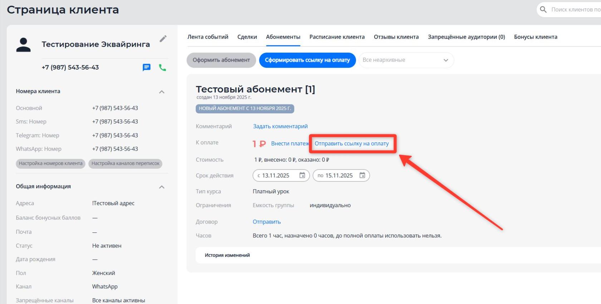Click Задать комментарий link

(x=280, y=126)
